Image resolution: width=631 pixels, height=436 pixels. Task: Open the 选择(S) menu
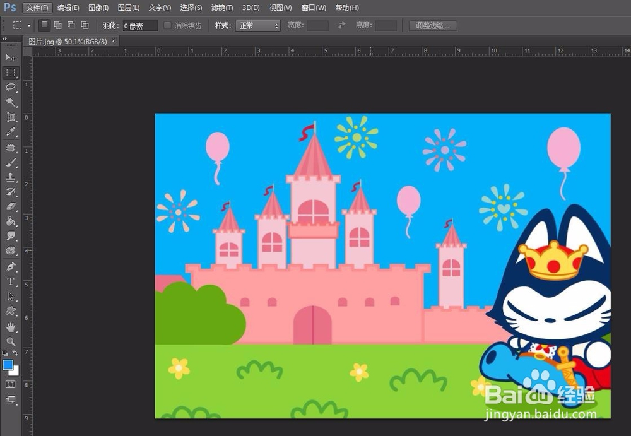pyautogui.click(x=191, y=8)
